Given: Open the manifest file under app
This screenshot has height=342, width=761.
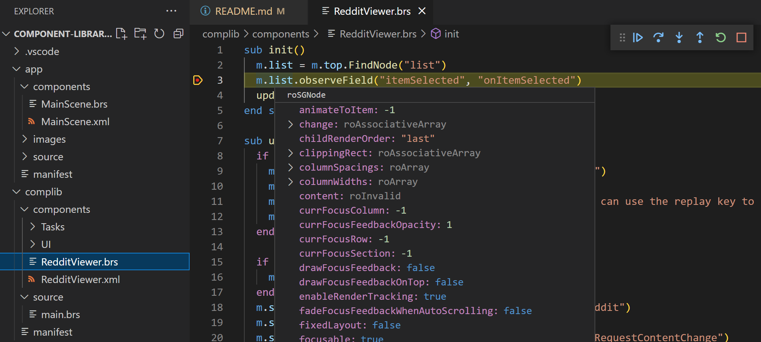Looking at the screenshot, I should tap(95, 174).
